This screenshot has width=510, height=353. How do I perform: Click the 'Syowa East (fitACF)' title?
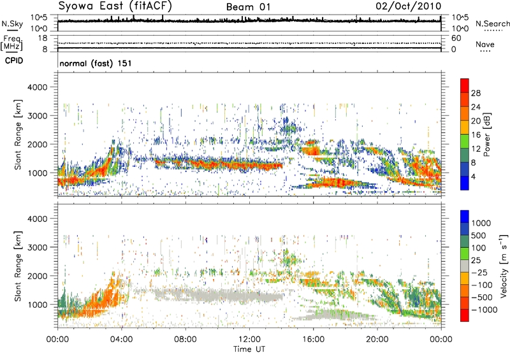[115, 6]
